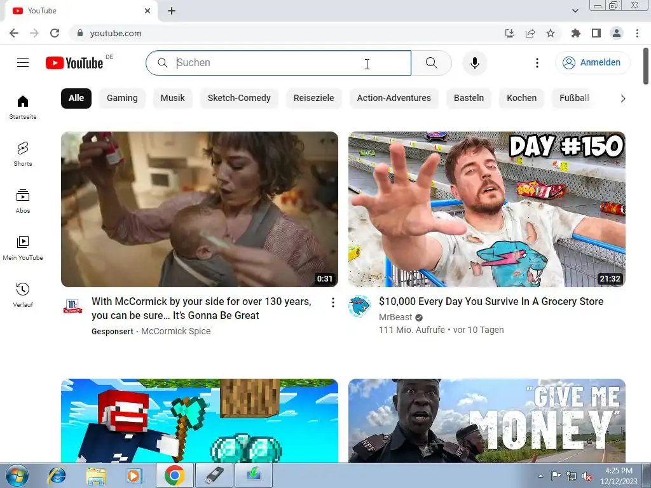The width and height of the screenshot is (651, 488).
Task: Open the YouTube settings three-dot menu
Action: (x=537, y=63)
